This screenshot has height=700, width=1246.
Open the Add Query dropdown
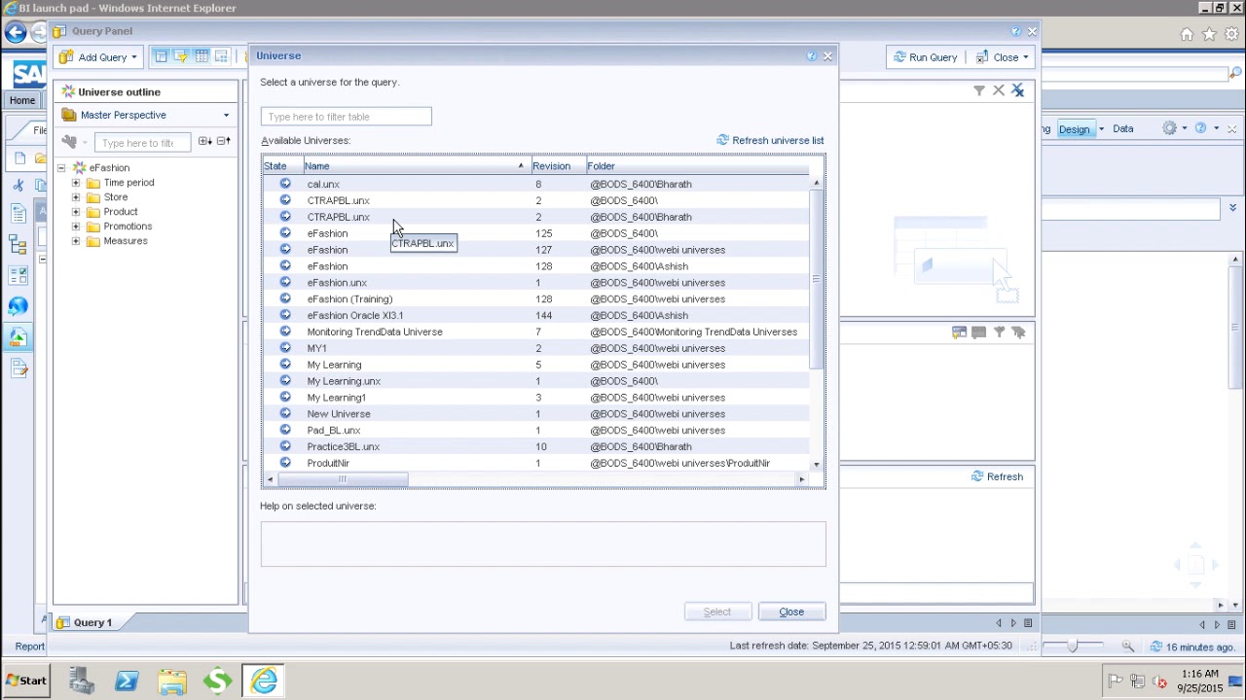click(133, 57)
